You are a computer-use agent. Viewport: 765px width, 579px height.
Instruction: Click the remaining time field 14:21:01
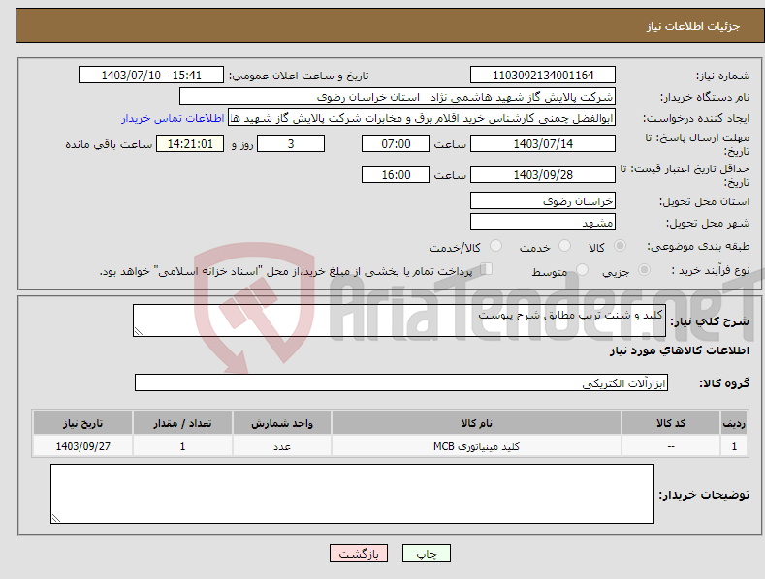point(190,143)
